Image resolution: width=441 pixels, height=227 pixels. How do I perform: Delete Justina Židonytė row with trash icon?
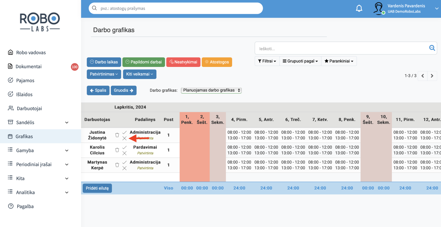pyautogui.click(x=117, y=135)
